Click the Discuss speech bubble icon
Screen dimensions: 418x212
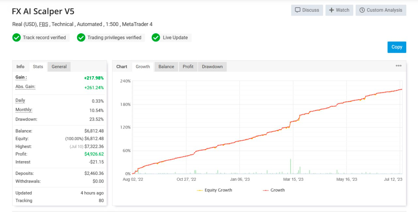pos(297,10)
